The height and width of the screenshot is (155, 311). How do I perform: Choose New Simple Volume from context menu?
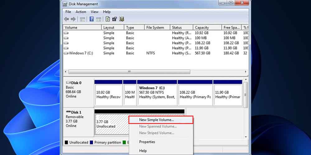tap(156, 120)
